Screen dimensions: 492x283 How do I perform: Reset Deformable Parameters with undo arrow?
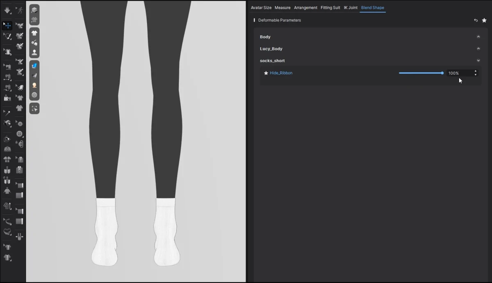(476, 20)
